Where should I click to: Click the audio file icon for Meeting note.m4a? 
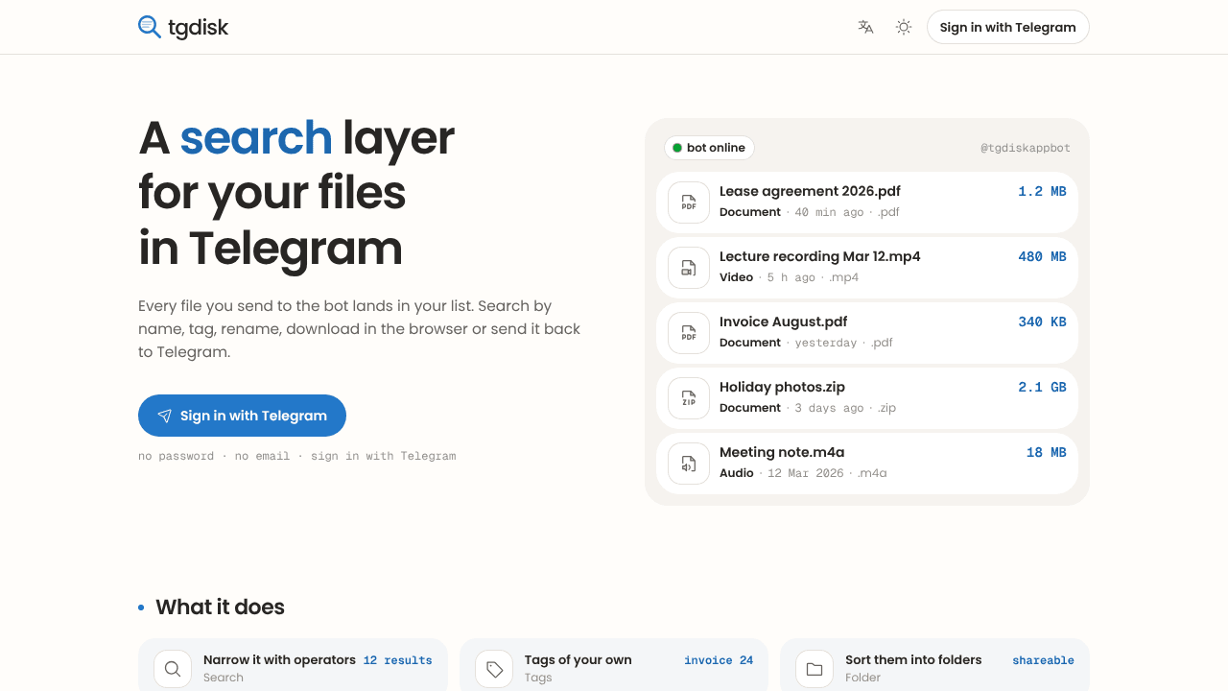coord(689,464)
